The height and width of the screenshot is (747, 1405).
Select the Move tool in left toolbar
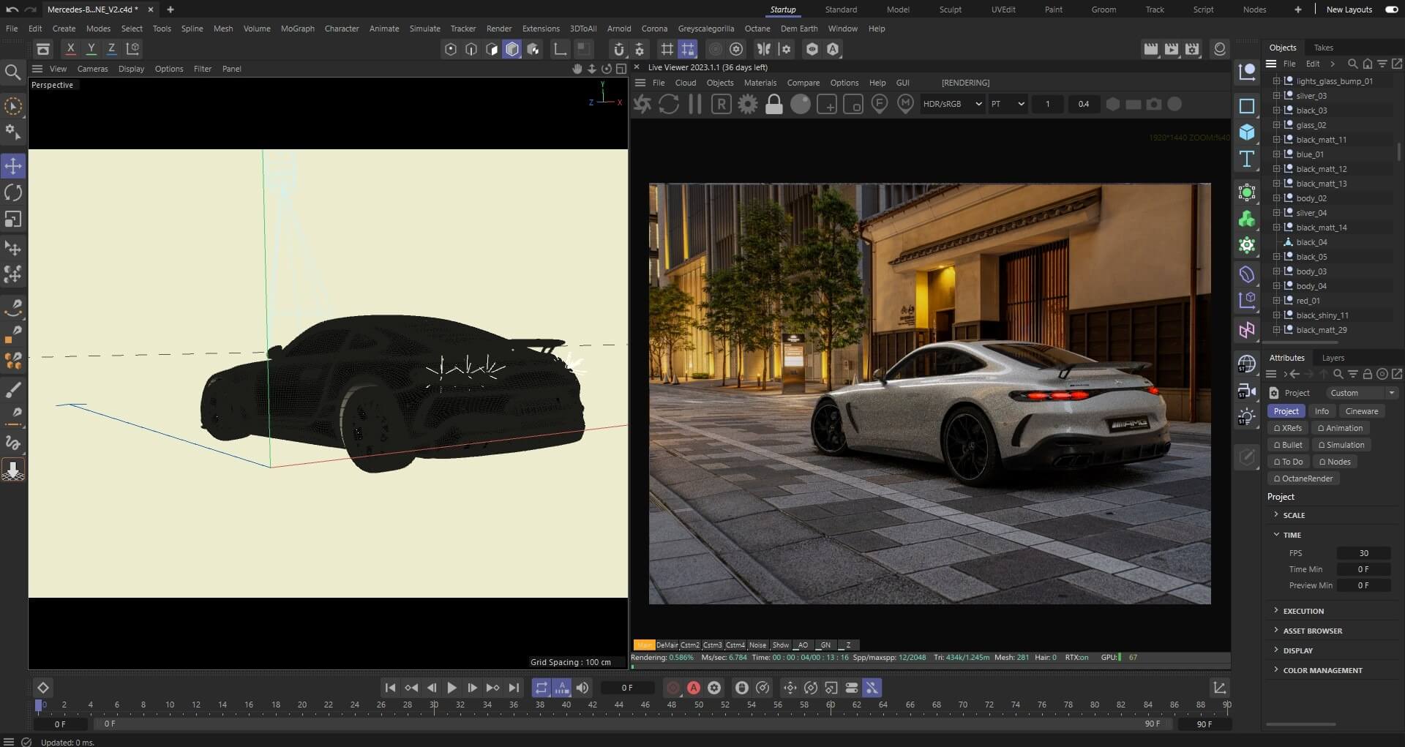click(13, 166)
